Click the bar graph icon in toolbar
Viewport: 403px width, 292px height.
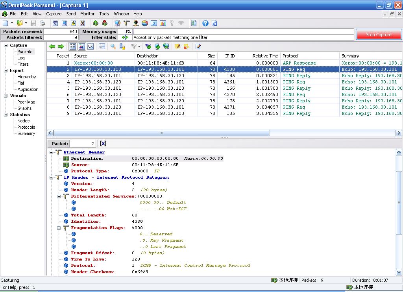tap(163, 24)
